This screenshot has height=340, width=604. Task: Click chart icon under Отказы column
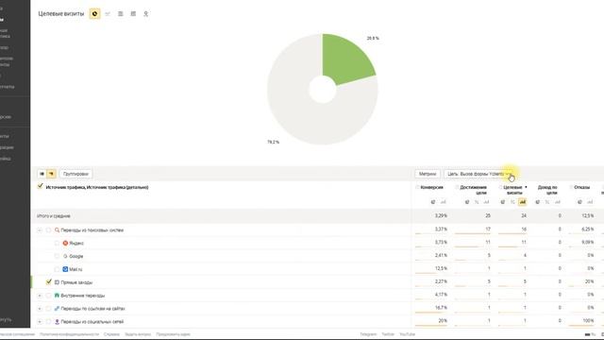pyautogui.click(x=590, y=202)
